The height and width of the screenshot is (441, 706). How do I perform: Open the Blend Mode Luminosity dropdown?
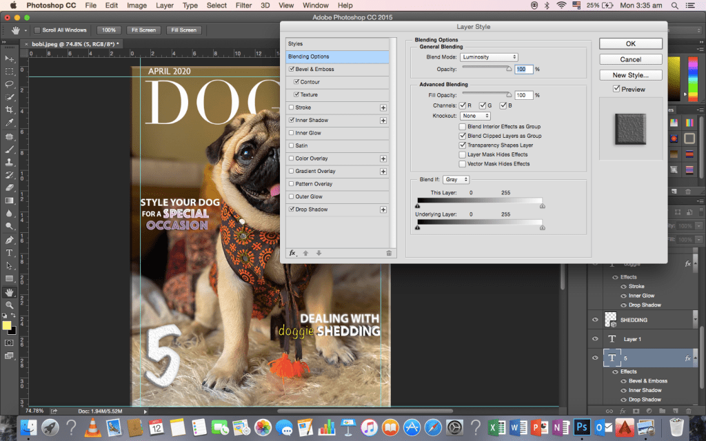[488, 57]
